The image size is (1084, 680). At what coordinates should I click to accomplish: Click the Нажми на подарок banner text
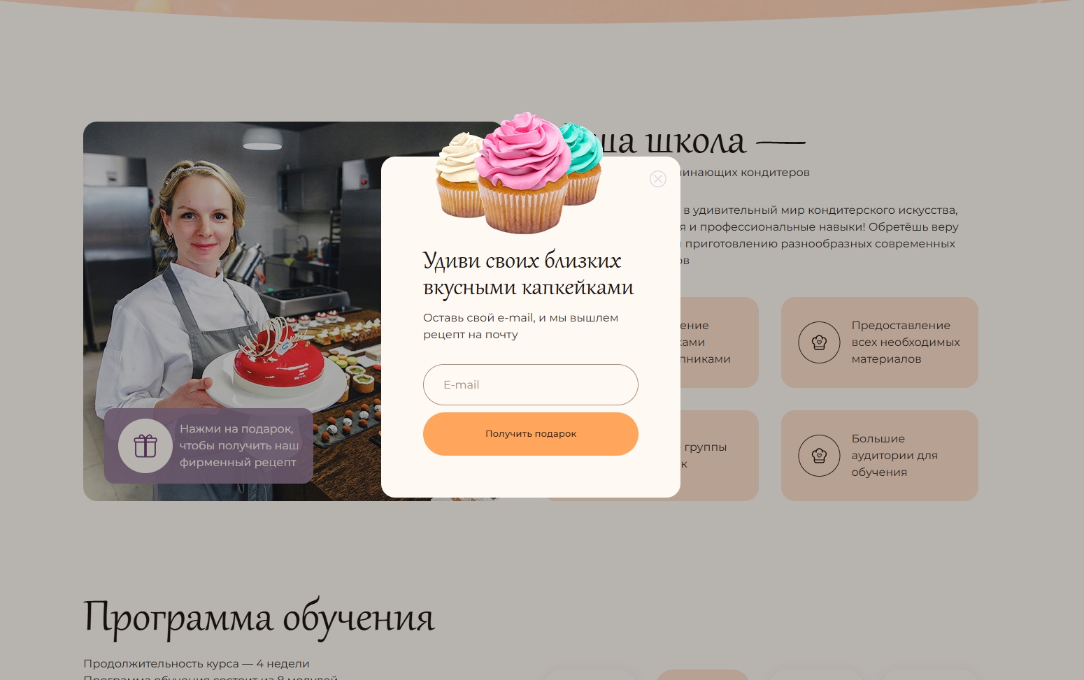238,446
